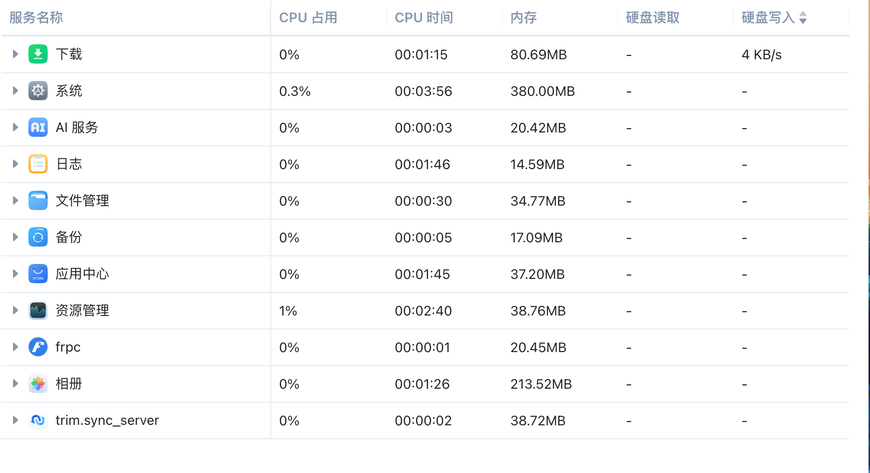Click the Resource Monitor chart icon
The width and height of the screenshot is (870, 473).
[38, 310]
